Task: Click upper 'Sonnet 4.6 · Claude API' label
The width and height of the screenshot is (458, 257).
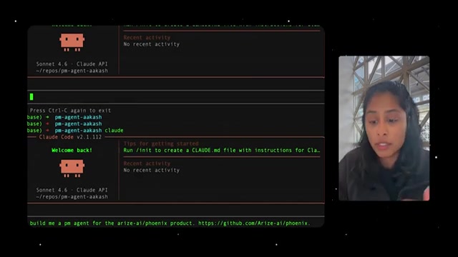Action: pyautogui.click(x=72, y=64)
